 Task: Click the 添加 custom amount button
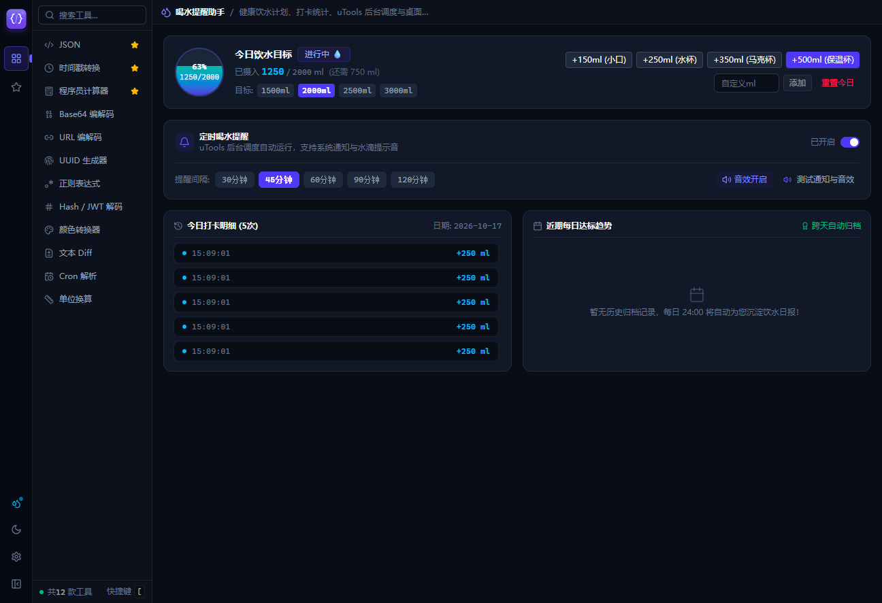798,83
